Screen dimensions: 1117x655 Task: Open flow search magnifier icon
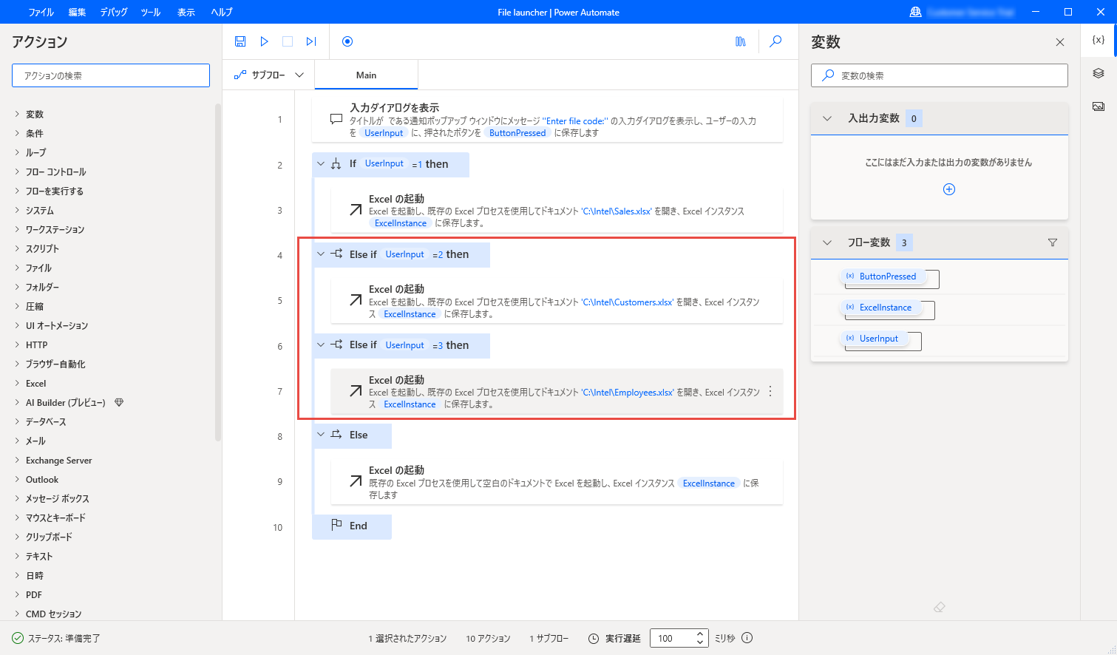775,41
